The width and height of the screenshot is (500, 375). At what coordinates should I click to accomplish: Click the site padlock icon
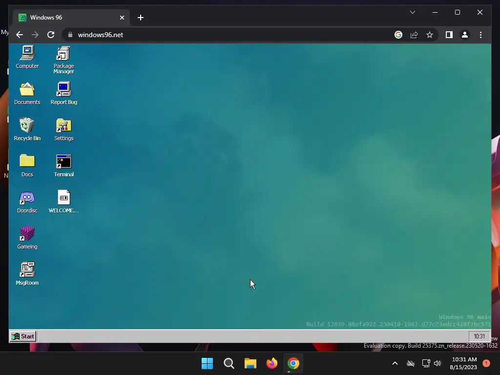(70, 35)
